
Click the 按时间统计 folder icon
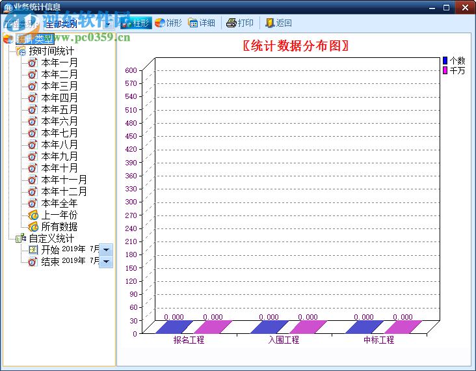click(21, 51)
